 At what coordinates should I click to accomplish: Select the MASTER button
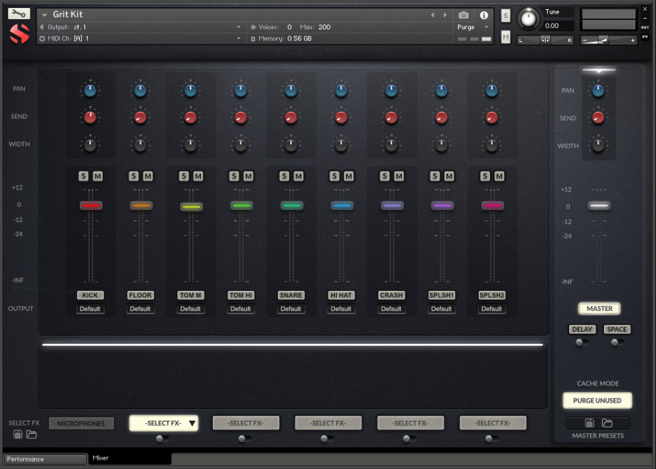pyautogui.click(x=599, y=308)
